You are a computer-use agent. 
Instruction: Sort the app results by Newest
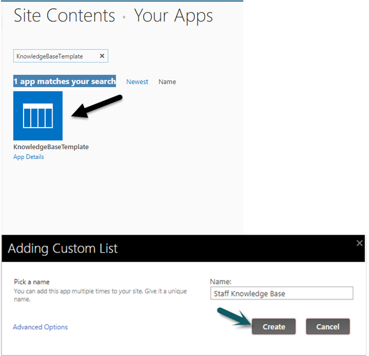[x=137, y=82]
